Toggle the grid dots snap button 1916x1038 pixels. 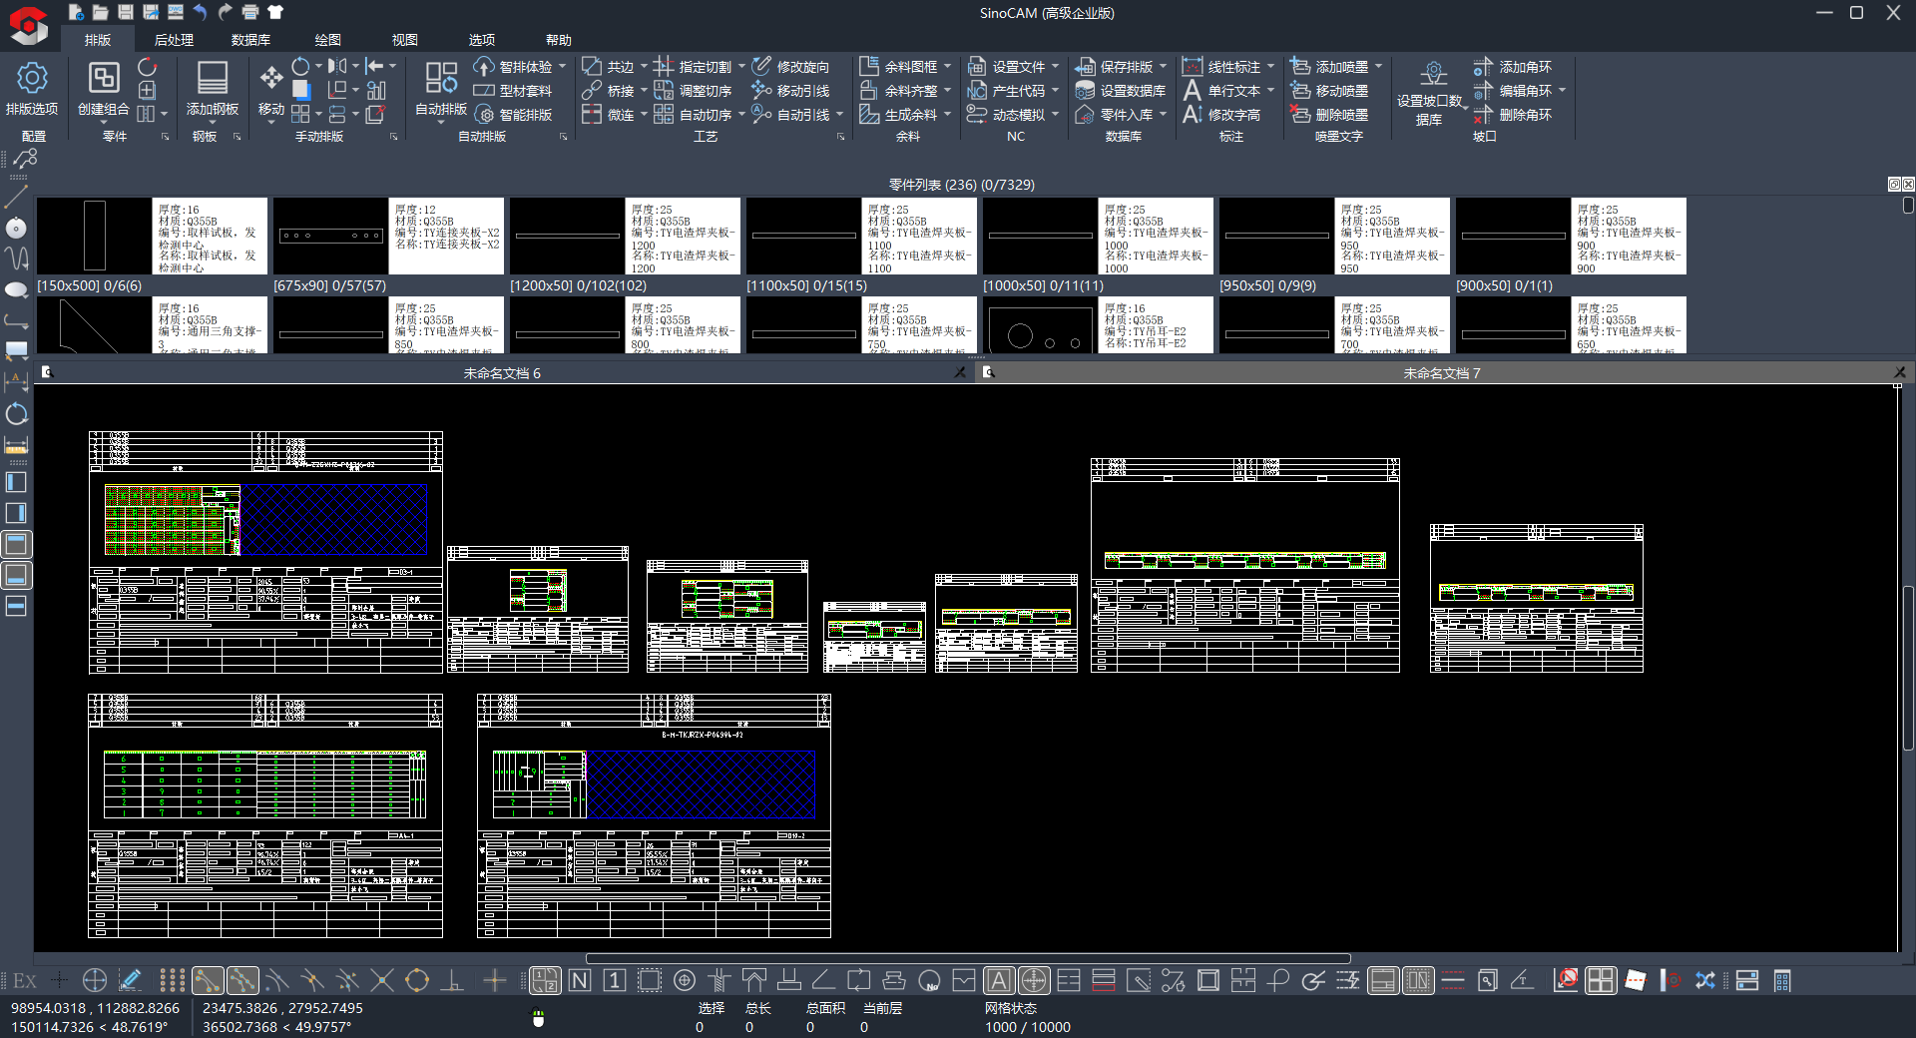[173, 981]
